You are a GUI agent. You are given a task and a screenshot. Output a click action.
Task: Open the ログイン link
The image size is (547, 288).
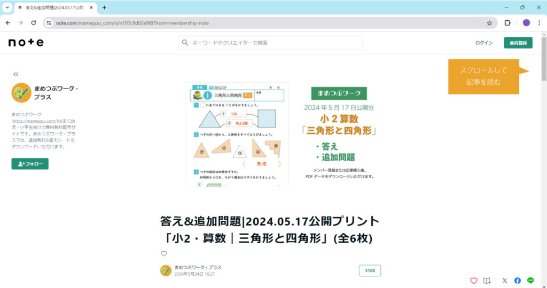484,43
